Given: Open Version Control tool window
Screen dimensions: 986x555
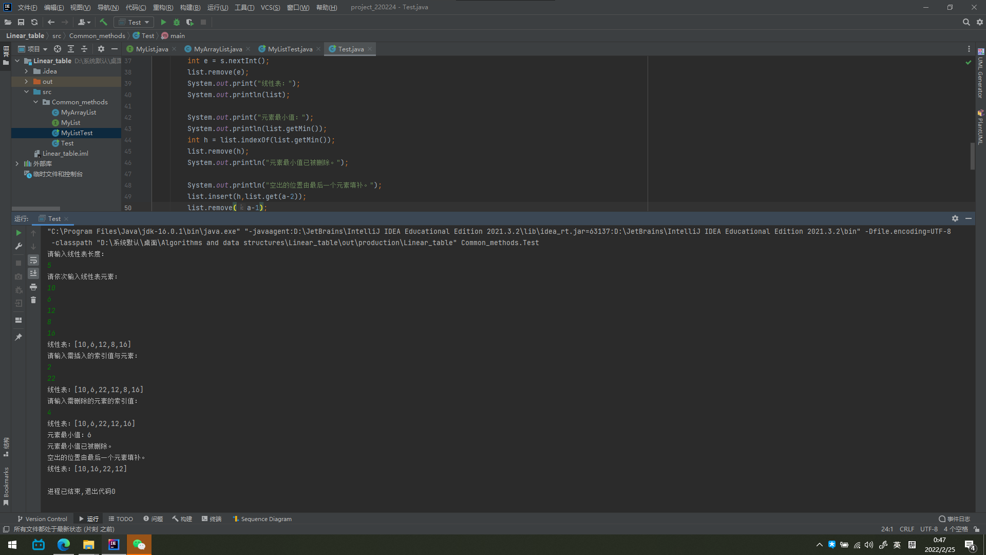Looking at the screenshot, I should [42, 519].
